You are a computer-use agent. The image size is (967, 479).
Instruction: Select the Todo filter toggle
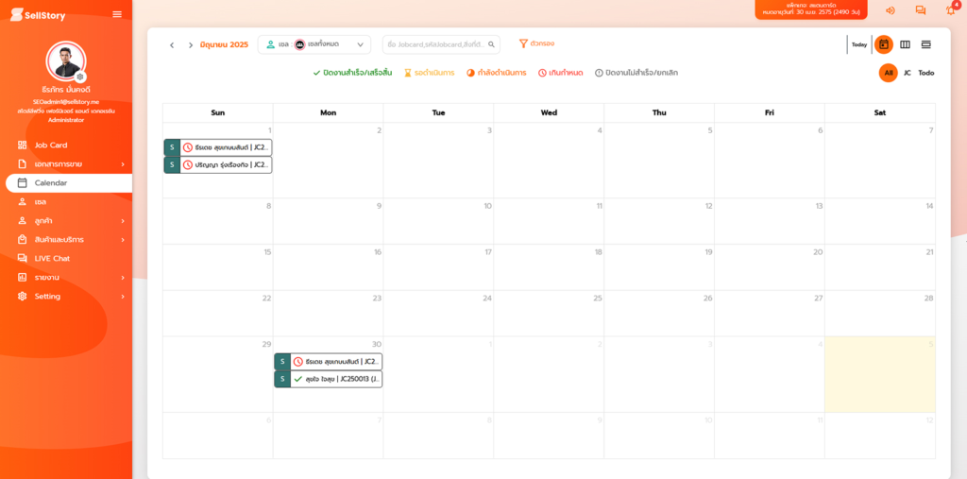click(x=926, y=73)
